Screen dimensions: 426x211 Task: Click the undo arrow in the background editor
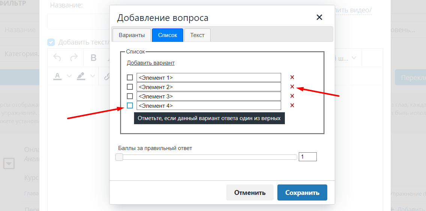click(57, 58)
